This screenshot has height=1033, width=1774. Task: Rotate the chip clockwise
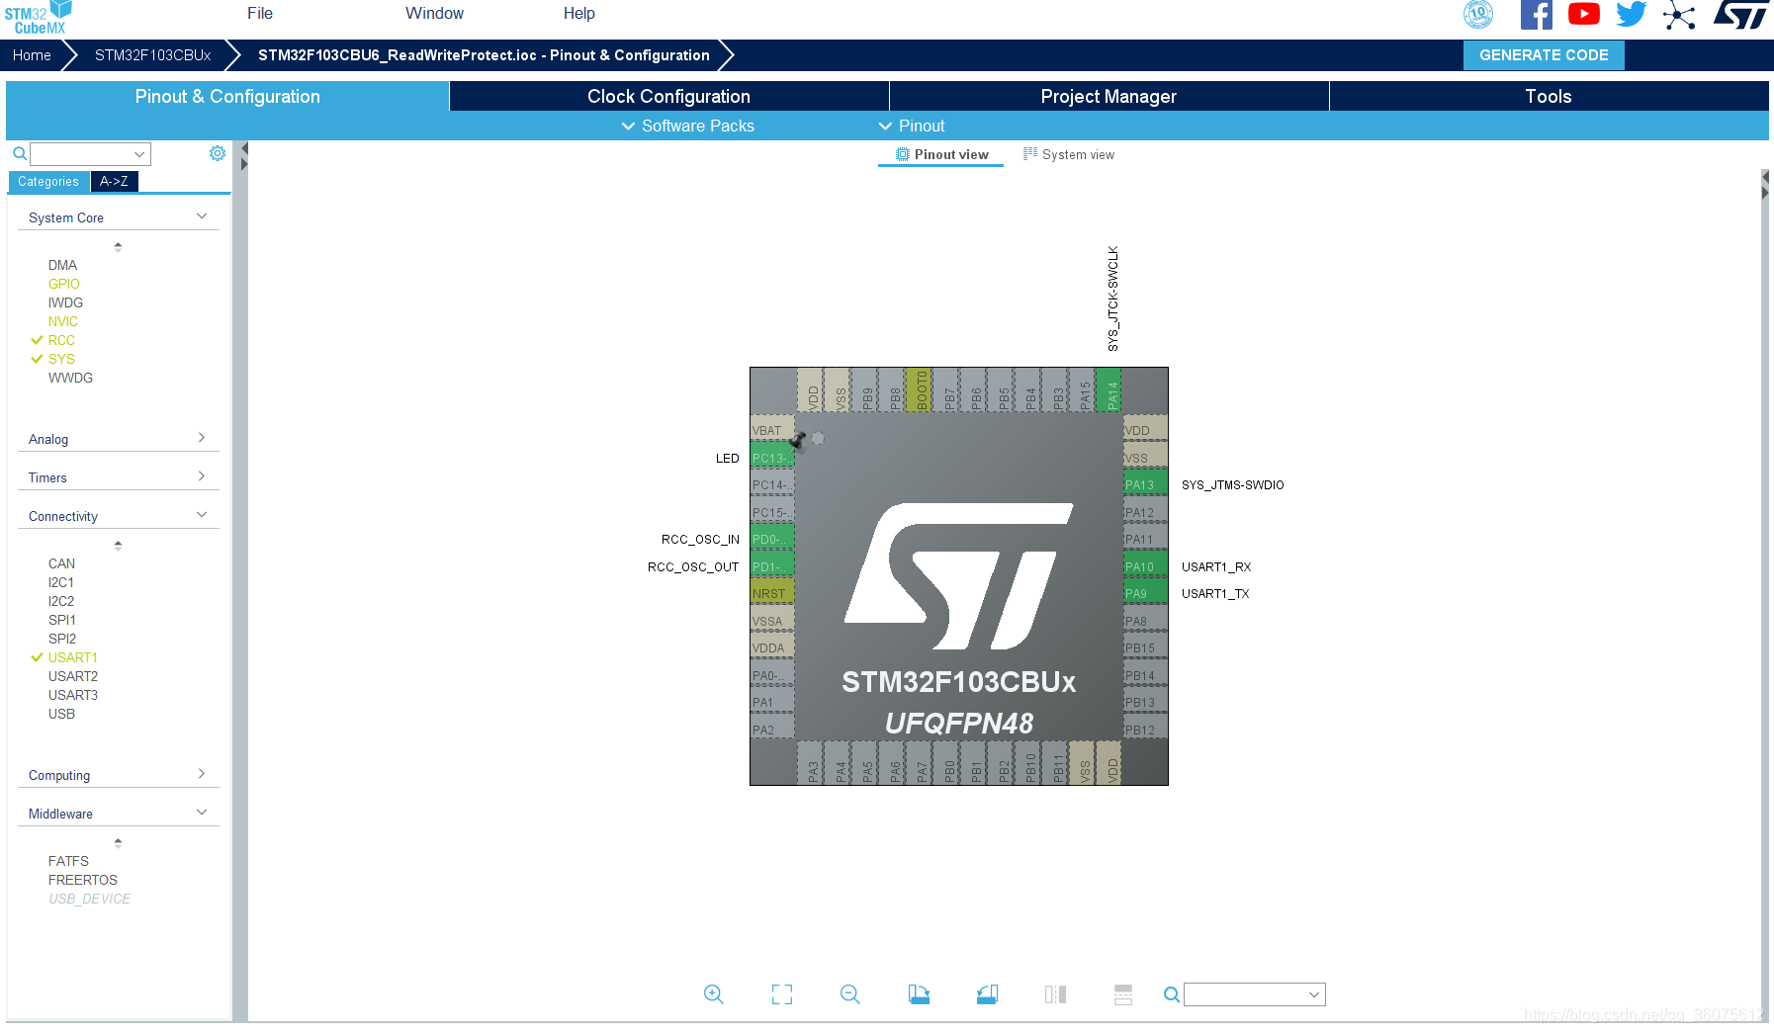[x=918, y=994]
